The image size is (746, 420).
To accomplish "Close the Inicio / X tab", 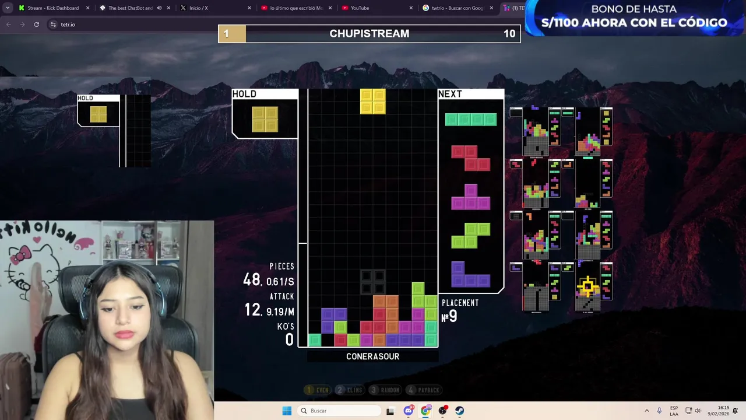I will 249,8.
